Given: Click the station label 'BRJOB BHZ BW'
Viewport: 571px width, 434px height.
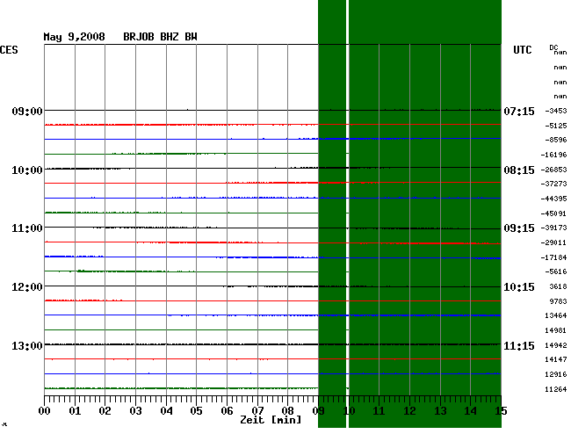Looking at the screenshot, I should (x=160, y=37).
